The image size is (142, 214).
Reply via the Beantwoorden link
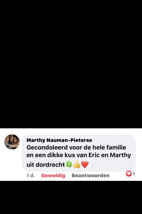click(91, 176)
